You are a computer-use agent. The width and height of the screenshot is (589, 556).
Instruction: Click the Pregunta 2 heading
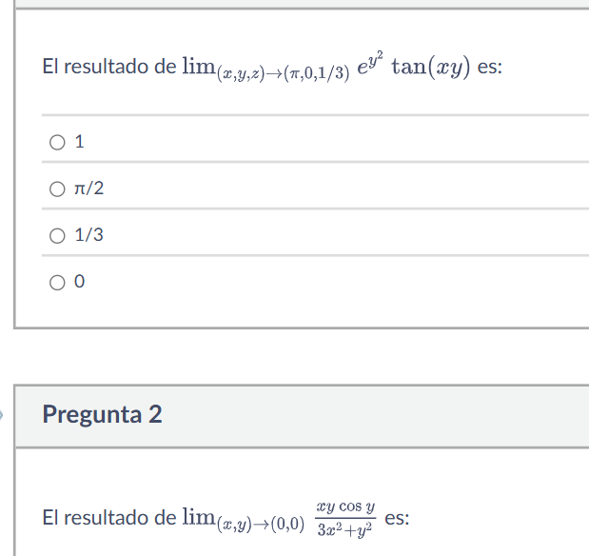(103, 415)
